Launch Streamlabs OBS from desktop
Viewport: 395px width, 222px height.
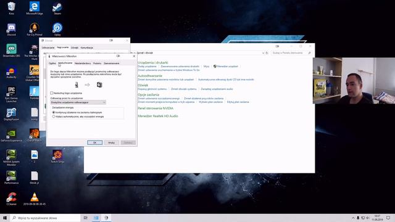11,50
